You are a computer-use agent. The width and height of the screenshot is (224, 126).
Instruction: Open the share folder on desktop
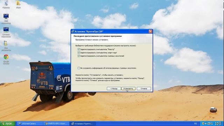[x=18, y=4]
